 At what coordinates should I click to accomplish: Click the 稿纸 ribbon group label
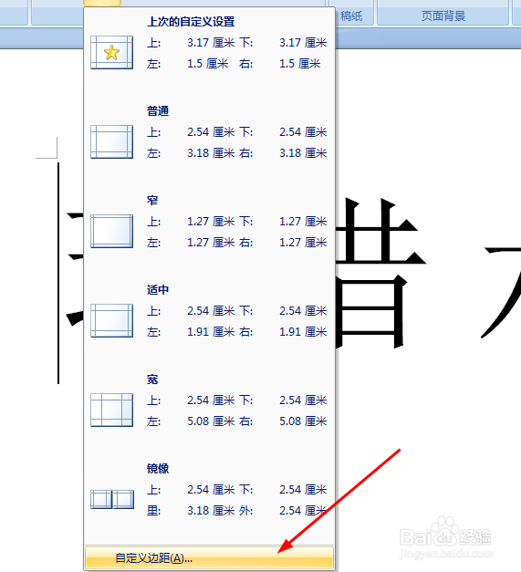tap(351, 16)
